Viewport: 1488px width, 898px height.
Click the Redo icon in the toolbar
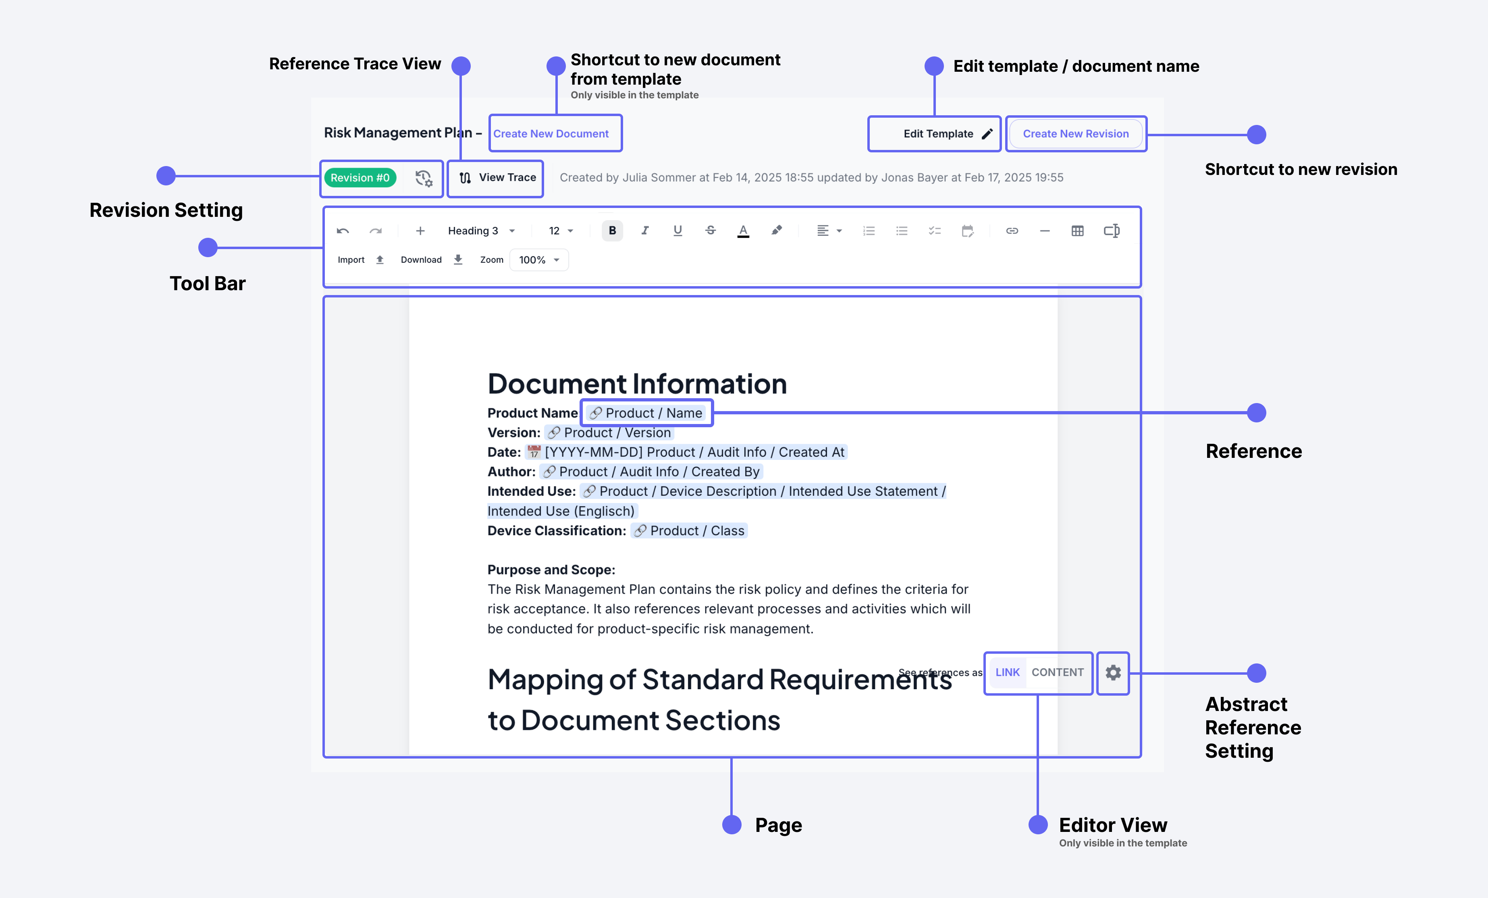pos(376,230)
